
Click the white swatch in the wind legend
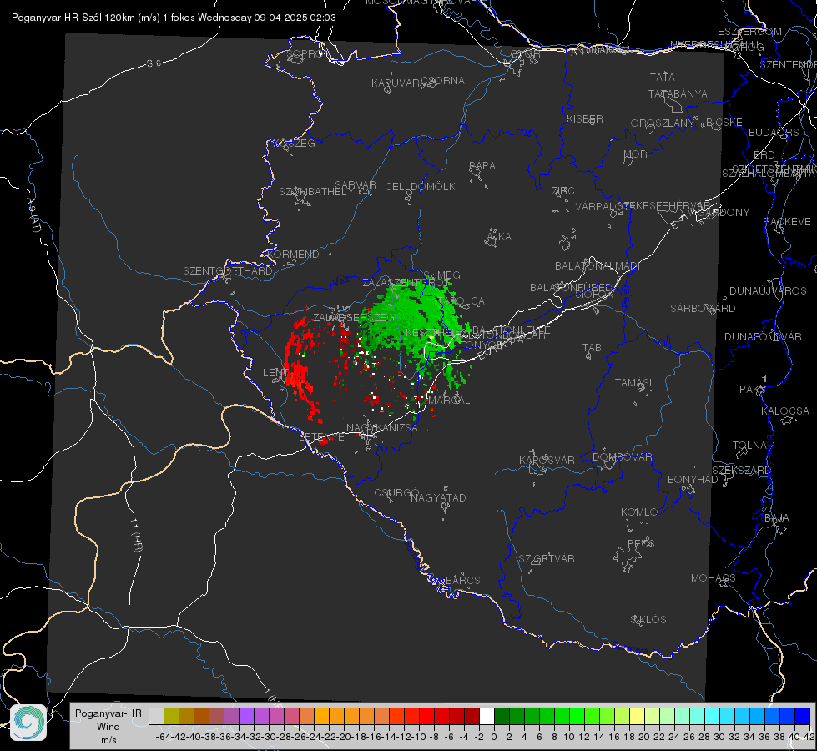487,716
